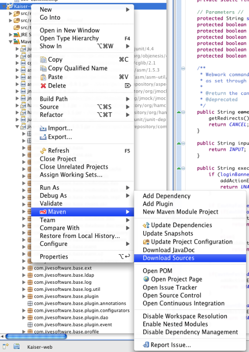The image size is (249, 352).
Task: Expand the com.jivesoftware.base.log package
Action: coord(24,282)
